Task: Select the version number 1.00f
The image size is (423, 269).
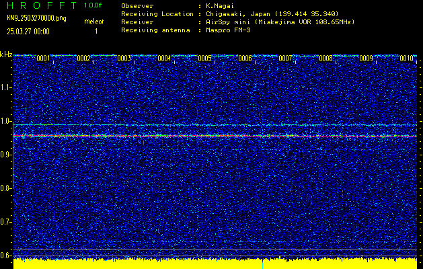Action: click(x=93, y=5)
